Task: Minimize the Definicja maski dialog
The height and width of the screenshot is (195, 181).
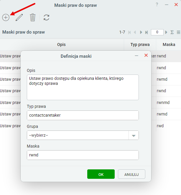Action: pos(136,56)
